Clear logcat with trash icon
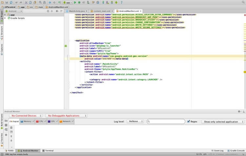The width and height of the screenshot is (246, 156). 11,127
